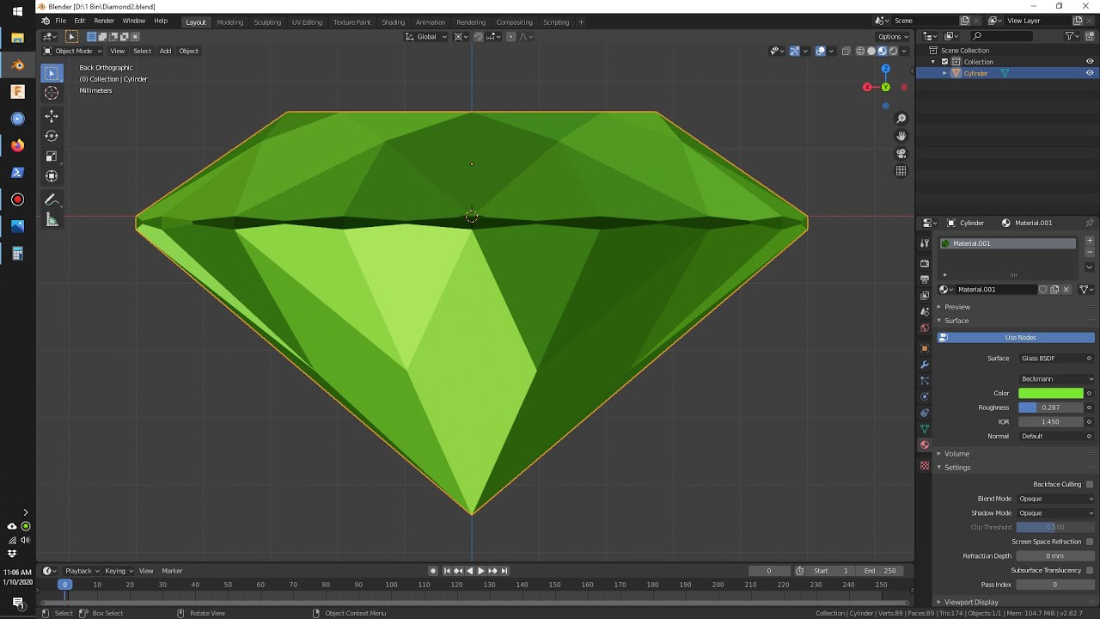This screenshot has height=619, width=1100.
Task: Switch to rendered viewport shading
Action: pos(893,51)
